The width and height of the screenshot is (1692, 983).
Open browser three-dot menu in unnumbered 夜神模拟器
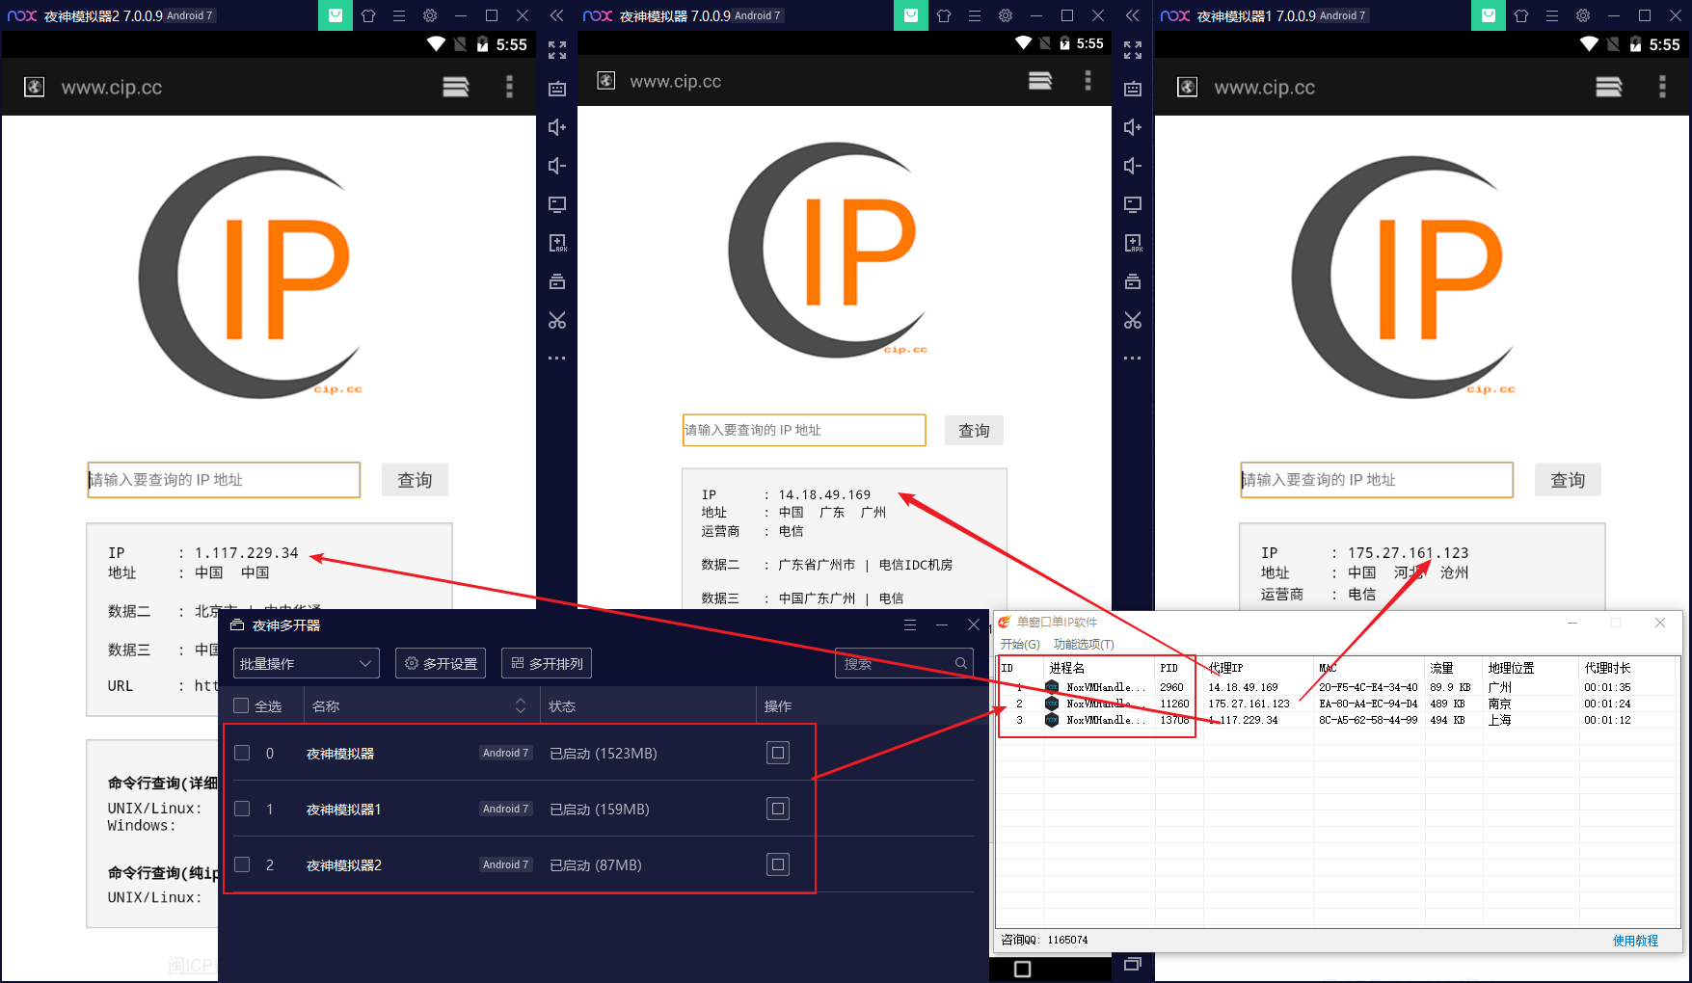pyautogui.click(x=1088, y=81)
